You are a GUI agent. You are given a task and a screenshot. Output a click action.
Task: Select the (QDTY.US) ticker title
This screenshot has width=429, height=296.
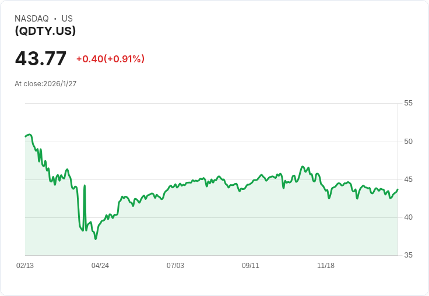(45, 31)
